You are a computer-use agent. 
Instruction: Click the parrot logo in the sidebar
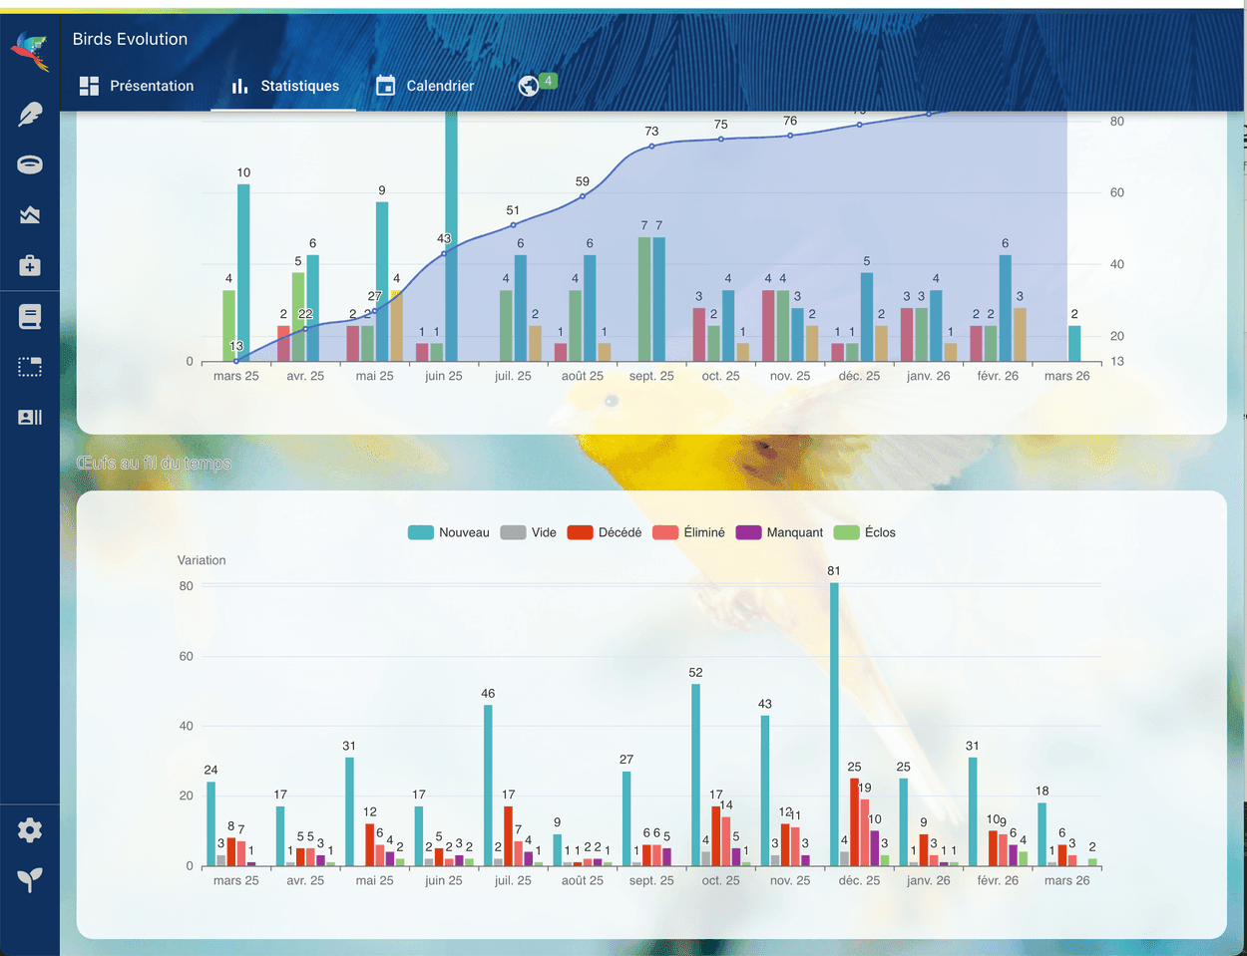pos(30,50)
